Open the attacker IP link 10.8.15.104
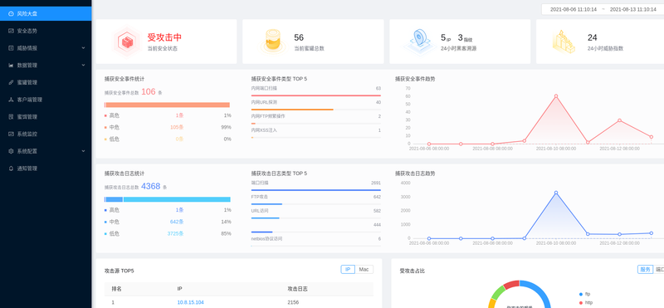Screen dimensions: 664x308 (190, 302)
